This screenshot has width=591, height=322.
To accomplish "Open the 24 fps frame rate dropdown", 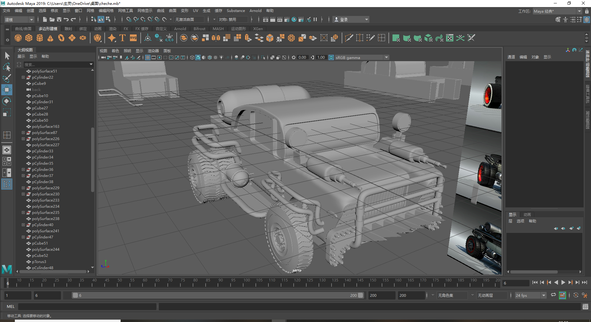I will click(x=530, y=295).
